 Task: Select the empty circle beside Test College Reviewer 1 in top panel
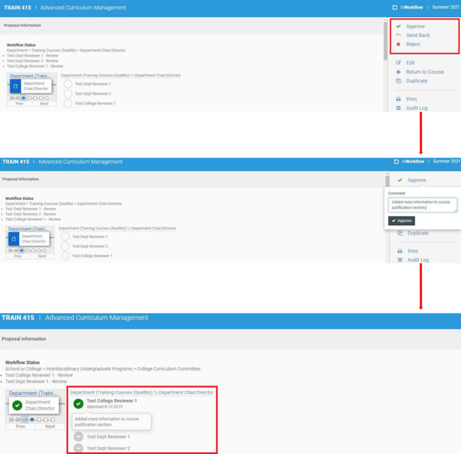68,103
